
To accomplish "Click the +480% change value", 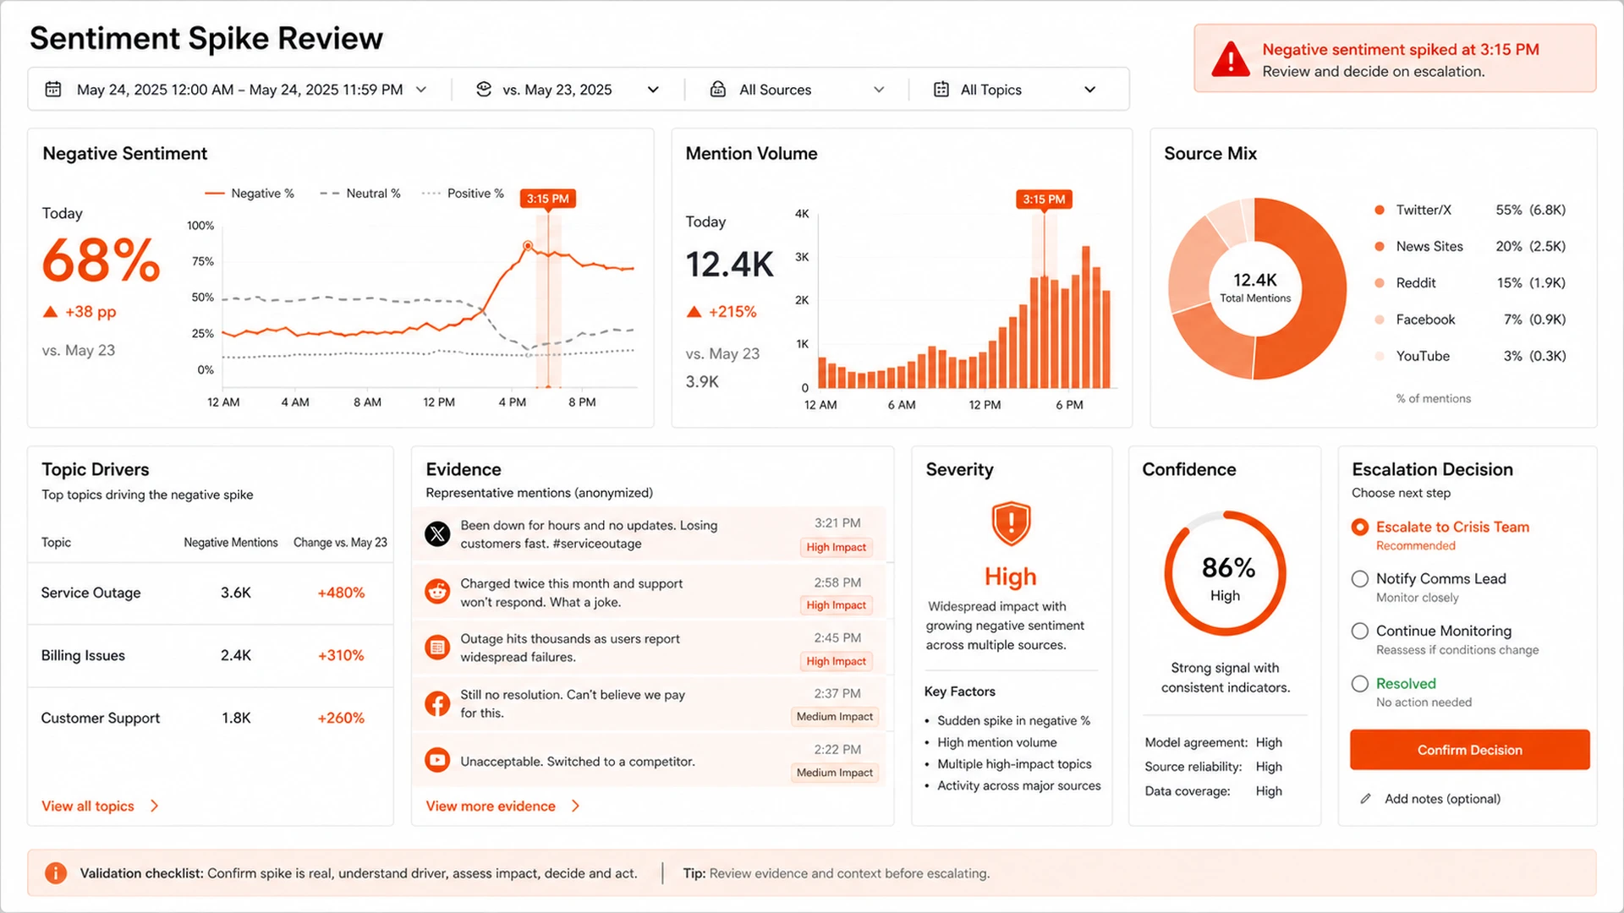I will [341, 593].
